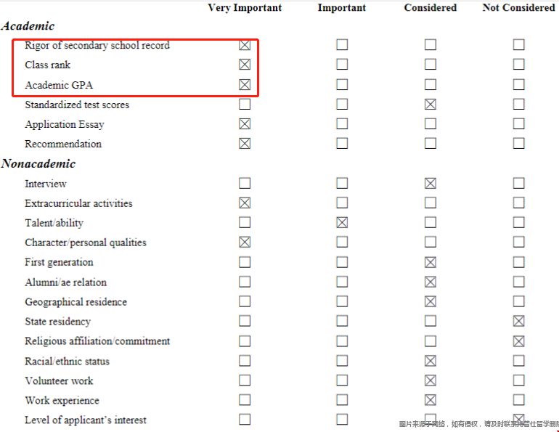This screenshot has width=559, height=432.
Task: Toggle Interview Considered checkbox
Action: 431,183
